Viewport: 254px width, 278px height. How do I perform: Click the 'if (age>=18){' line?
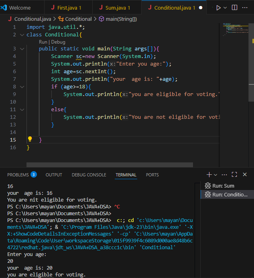71,87
